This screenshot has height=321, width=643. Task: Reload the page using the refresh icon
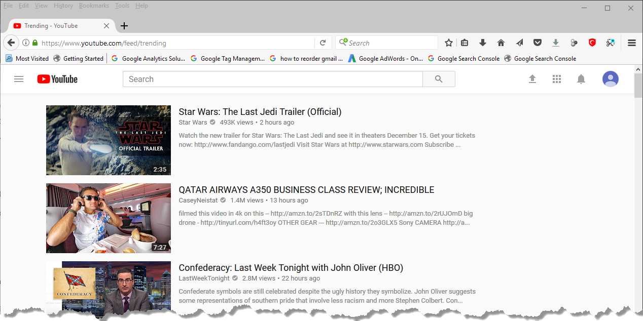pos(323,43)
